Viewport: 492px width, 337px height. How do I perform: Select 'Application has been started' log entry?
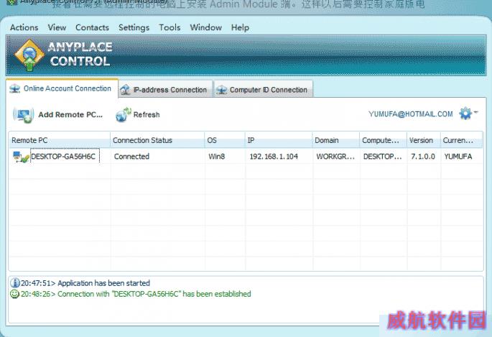pos(85,283)
